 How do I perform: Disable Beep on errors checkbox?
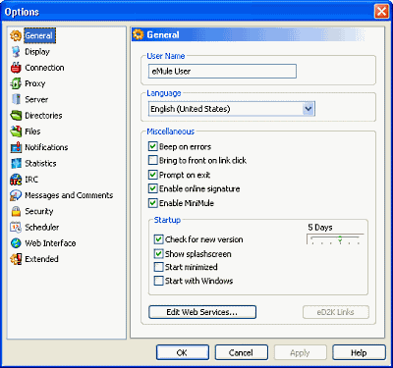point(152,146)
